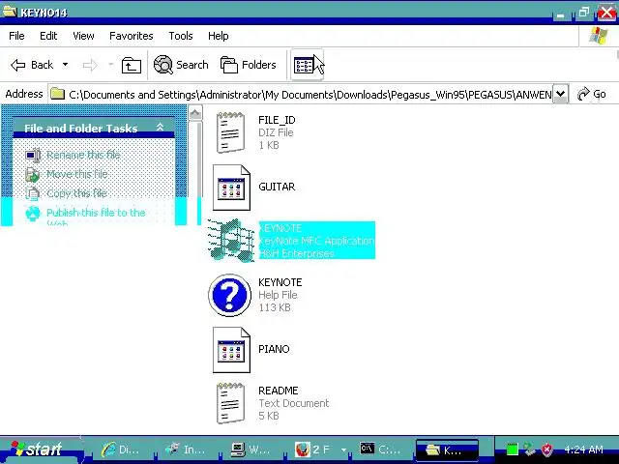Image resolution: width=619 pixels, height=464 pixels.
Task: Switch to the Internet Explorer taskbar item
Action: coord(122,449)
